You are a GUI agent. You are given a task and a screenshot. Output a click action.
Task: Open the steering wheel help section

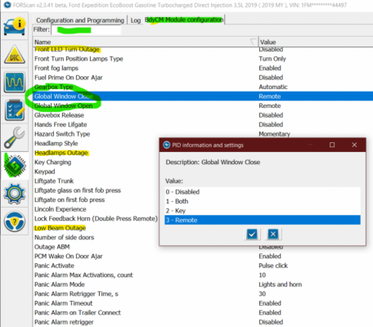click(x=15, y=222)
